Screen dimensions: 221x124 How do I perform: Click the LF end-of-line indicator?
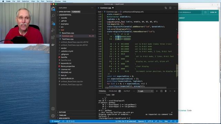156,121
